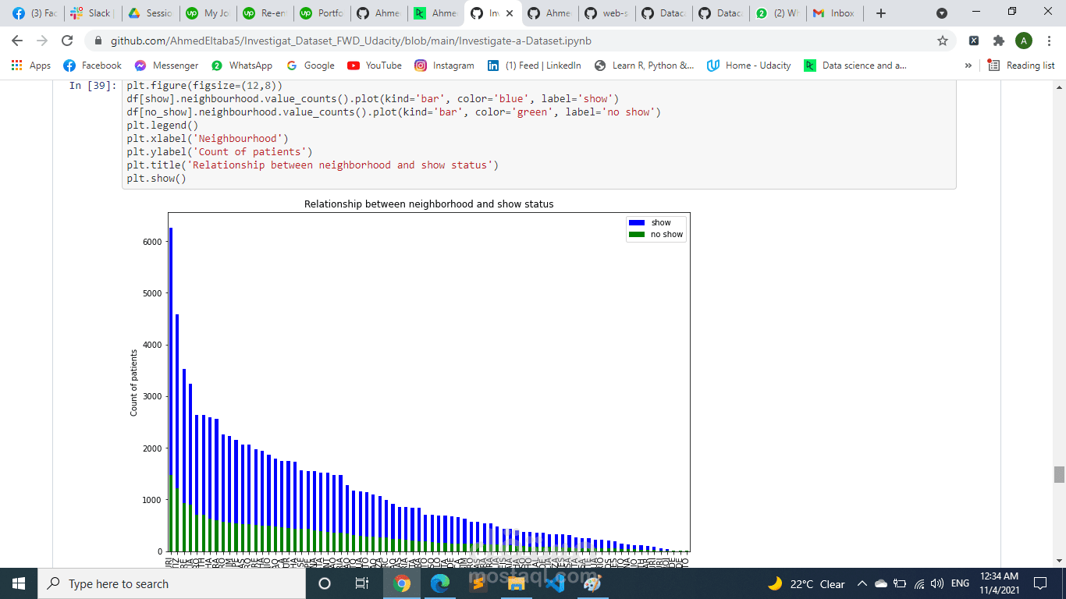Image resolution: width=1066 pixels, height=599 pixels.
Task: Click the browser Forward arrow
Action: point(42,41)
